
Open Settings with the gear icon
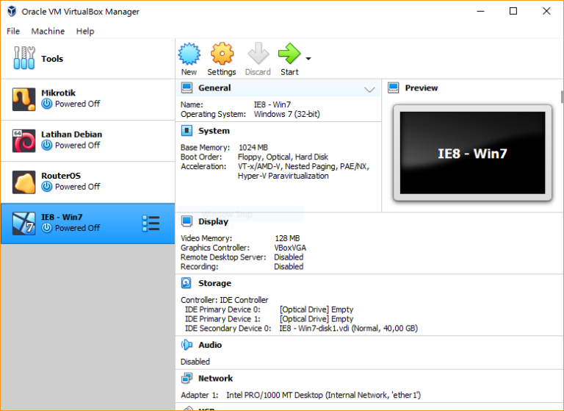tap(222, 54)
